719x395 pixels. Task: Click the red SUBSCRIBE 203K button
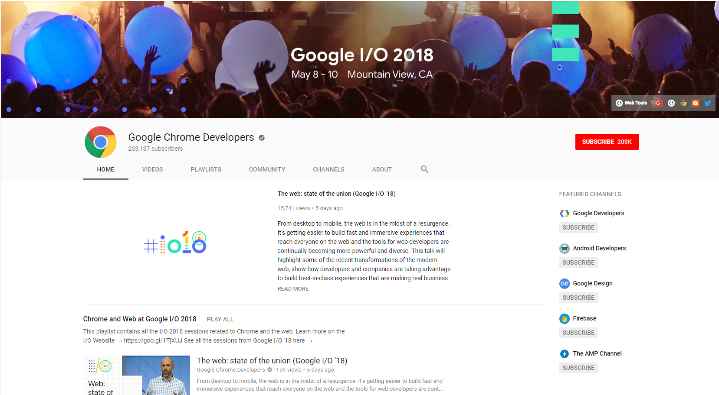[x=607, y=142]
